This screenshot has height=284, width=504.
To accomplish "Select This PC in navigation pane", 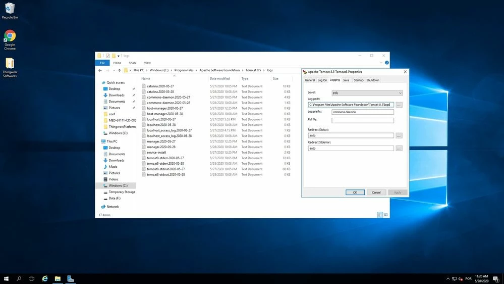I will pos(111,141).
